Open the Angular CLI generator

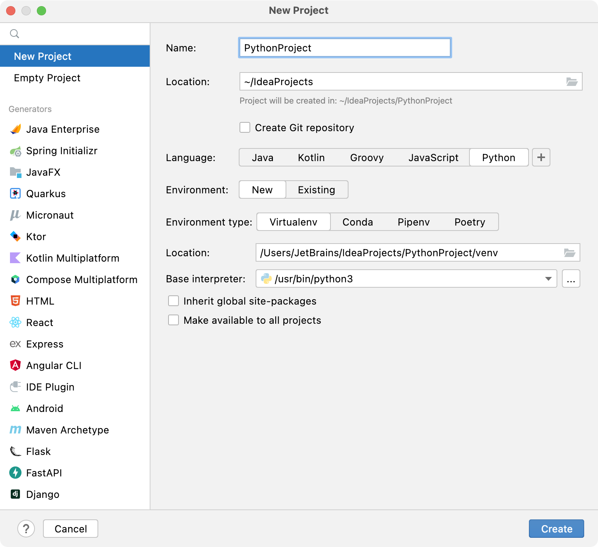pyautogui.click(x=53, y=366)
